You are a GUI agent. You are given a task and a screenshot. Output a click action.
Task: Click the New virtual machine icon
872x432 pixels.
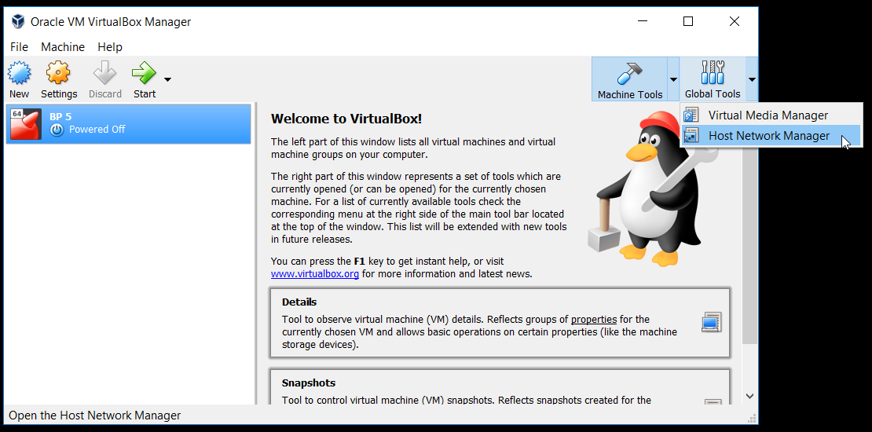(x=19, y=73)
